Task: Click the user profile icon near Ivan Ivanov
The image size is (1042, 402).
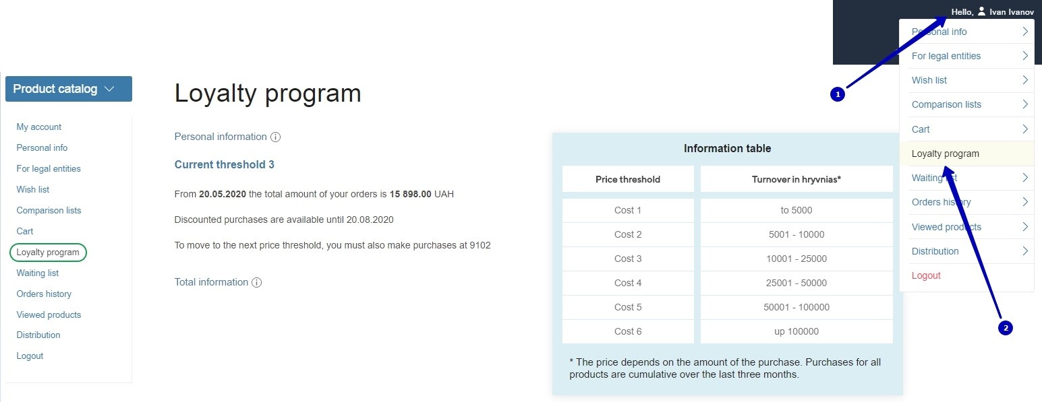Action: pyautogui.click(x=982, y=11)
